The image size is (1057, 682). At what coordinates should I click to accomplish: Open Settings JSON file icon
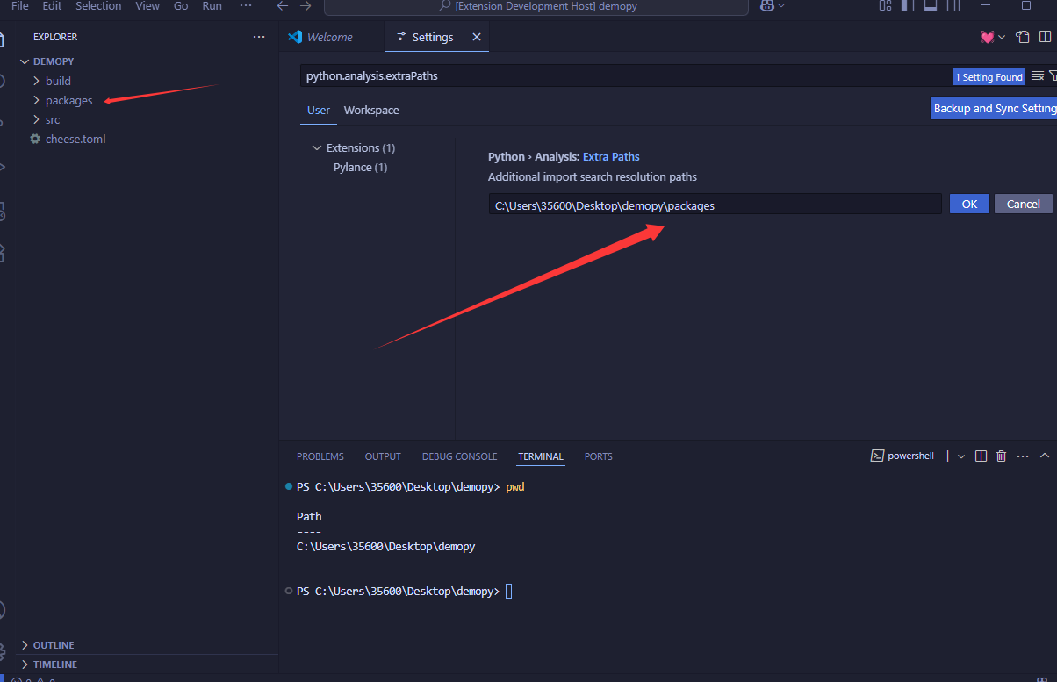click(1023, 37)
